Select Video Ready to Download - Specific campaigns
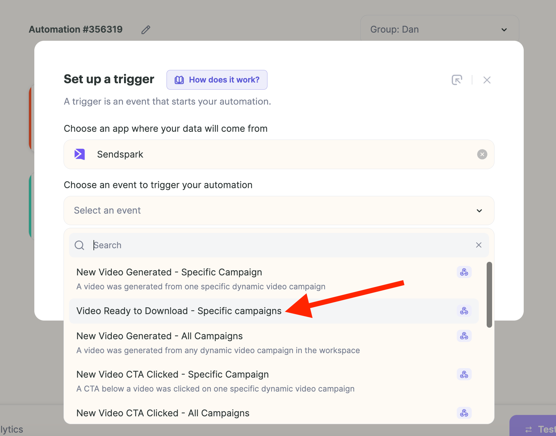Viewport: 556px width, 436px height. (274, 311)
